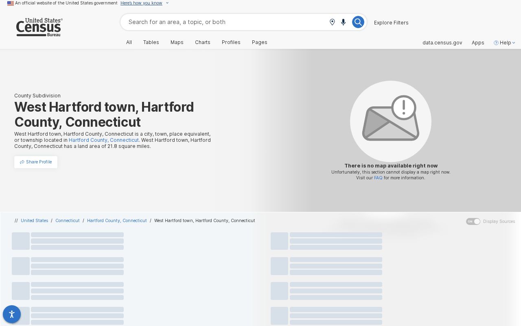Click the West Hartford town page heading
Screen dimensions: 521x326
[x=104, y=115]
